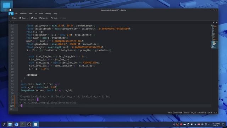Click the show desktop button at the taskbar's end
The height and width of the screenshot is (128, 227).
point(223,124)
